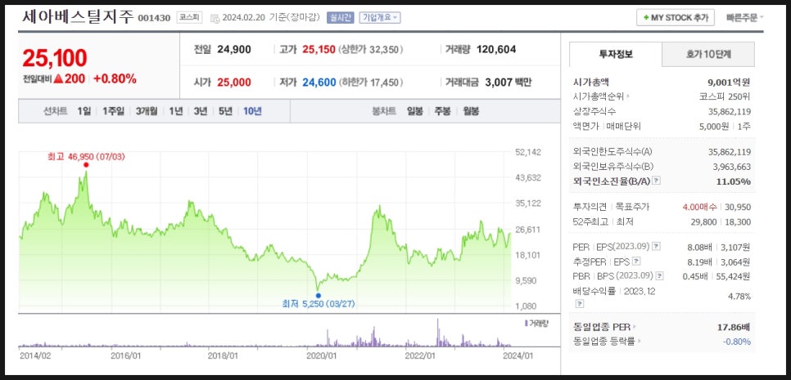
Task: Click the 고가 value 25,150
Action: (x=319, y=50)
